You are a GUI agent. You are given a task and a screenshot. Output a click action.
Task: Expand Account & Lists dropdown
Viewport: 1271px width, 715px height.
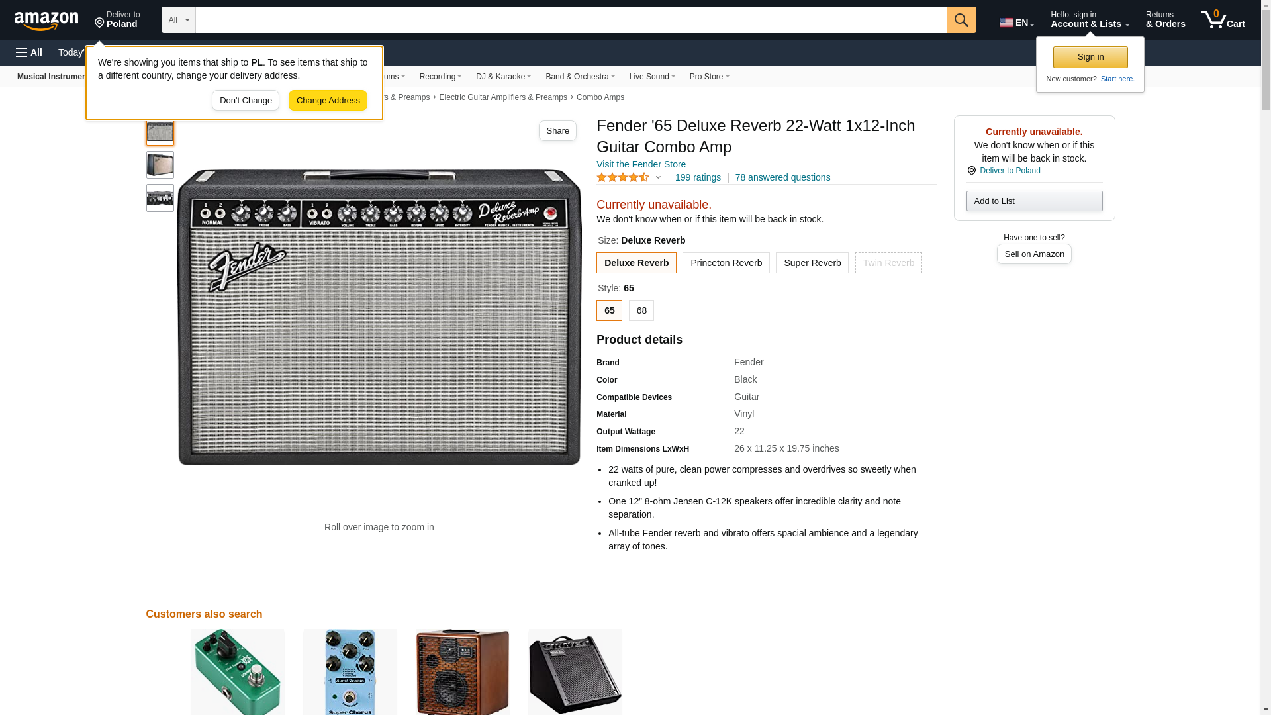click(x=1089, y=20)
